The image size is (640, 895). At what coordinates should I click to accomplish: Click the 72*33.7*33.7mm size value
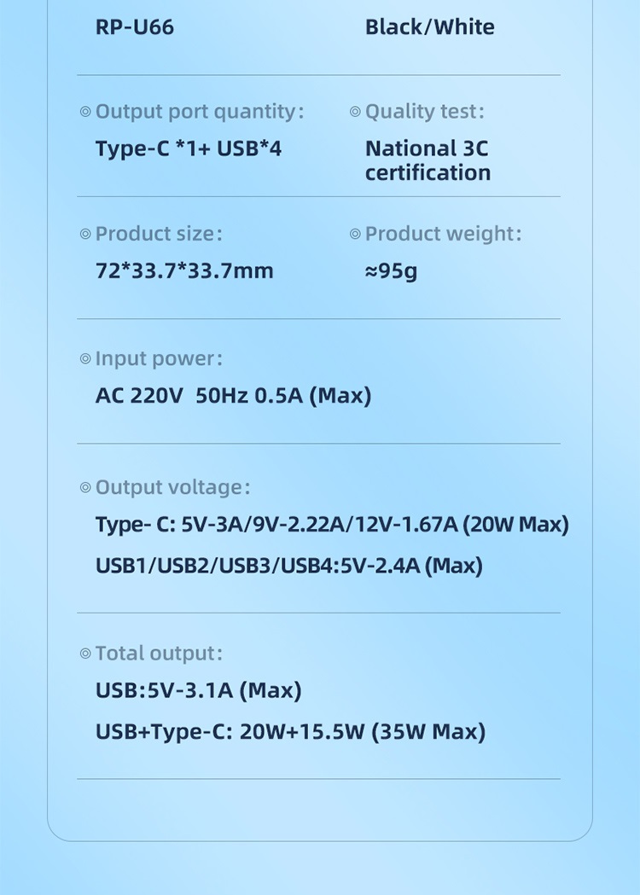(184, 271)
